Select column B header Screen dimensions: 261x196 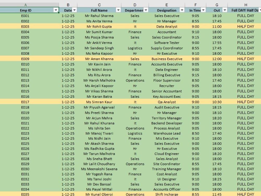pos(68,5)
